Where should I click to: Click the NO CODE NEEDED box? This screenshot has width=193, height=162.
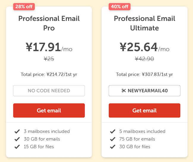(49, 91)
